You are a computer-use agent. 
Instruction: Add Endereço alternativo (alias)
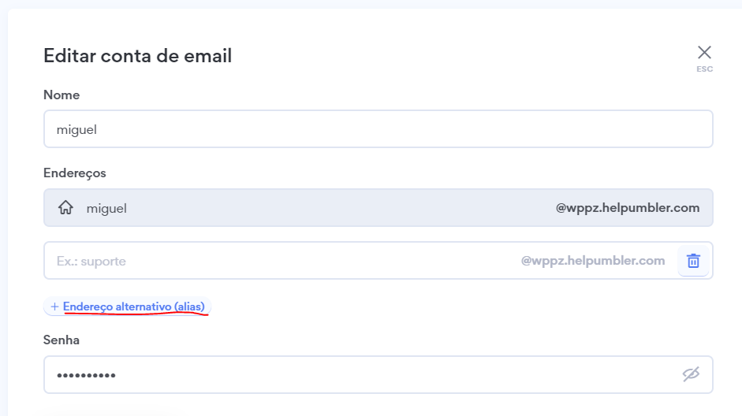tap(133, 306)
